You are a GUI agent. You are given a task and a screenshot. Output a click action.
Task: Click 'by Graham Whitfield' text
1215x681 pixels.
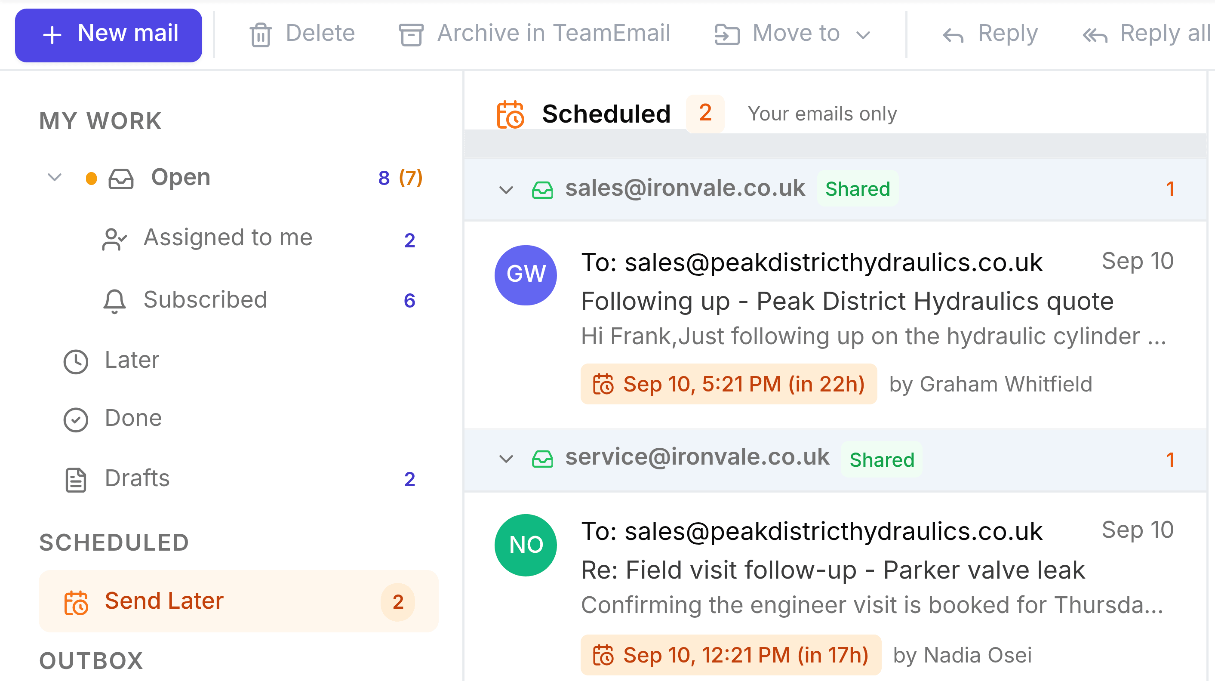point(990,384)
